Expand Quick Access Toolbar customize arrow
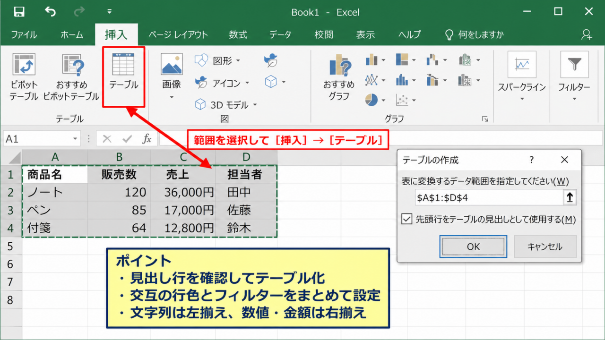 (110, 12)
